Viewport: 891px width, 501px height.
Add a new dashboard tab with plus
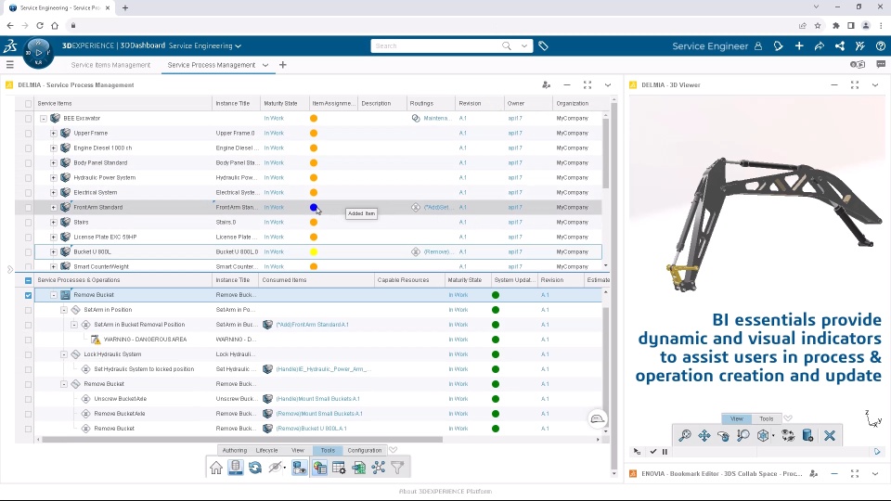click(283, 65)
